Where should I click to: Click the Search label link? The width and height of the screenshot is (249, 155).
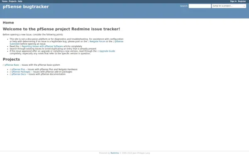[x=184, y=6]
